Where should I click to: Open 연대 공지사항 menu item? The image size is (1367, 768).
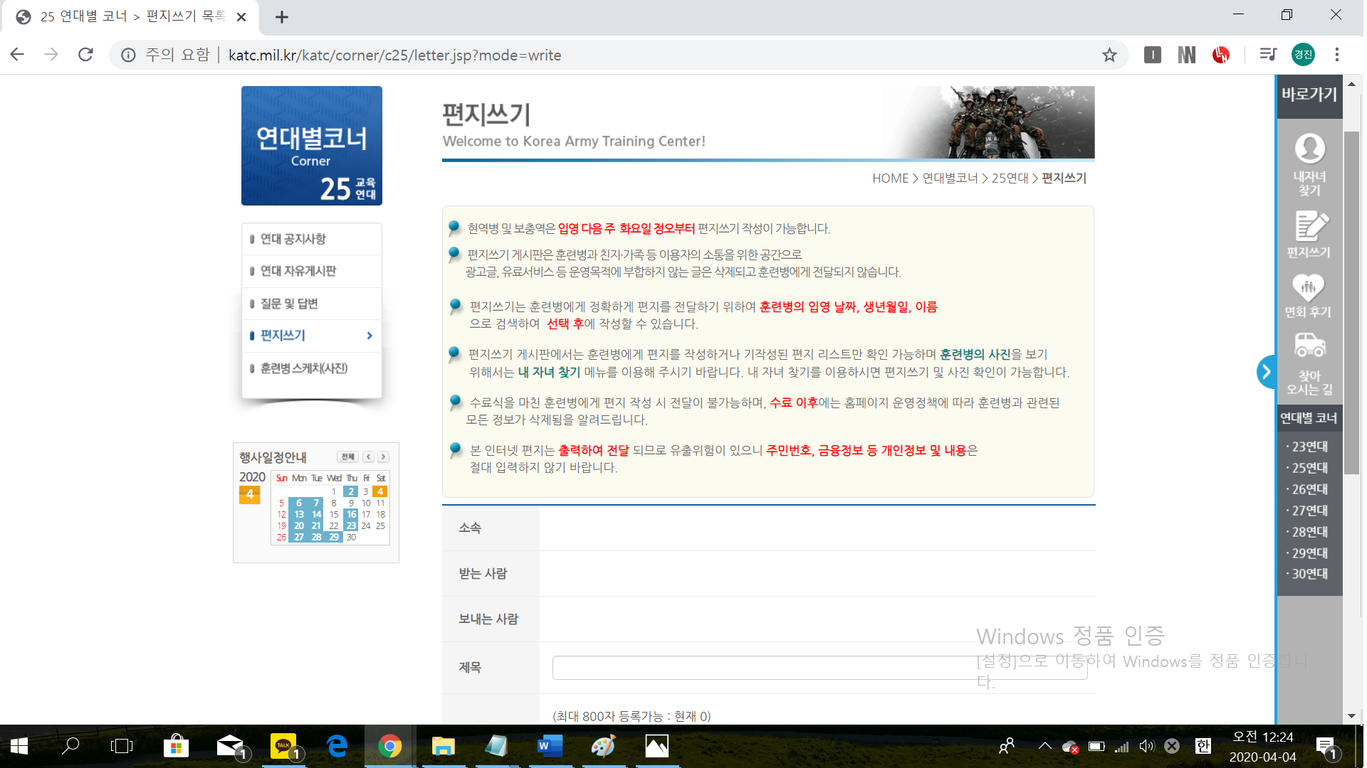click(x=293, y=239)
